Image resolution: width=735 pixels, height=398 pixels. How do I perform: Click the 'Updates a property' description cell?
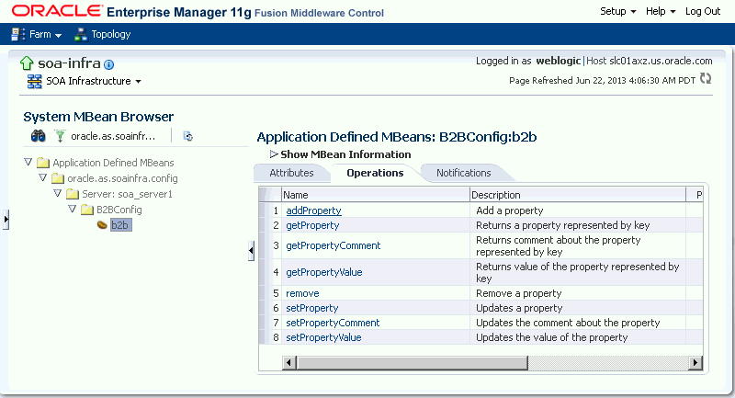(x=578, y=308)
